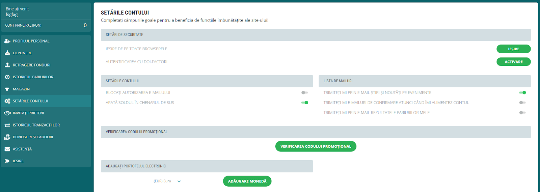Click the ACTIVARE two-factor button
The width and height of the screenshot is (540, 192).
[513, 62]
